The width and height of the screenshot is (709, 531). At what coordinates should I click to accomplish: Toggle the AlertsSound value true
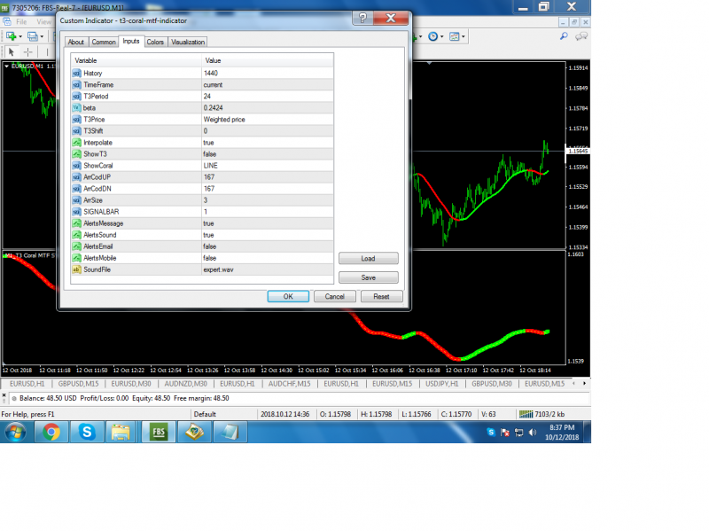pos(268,235)
